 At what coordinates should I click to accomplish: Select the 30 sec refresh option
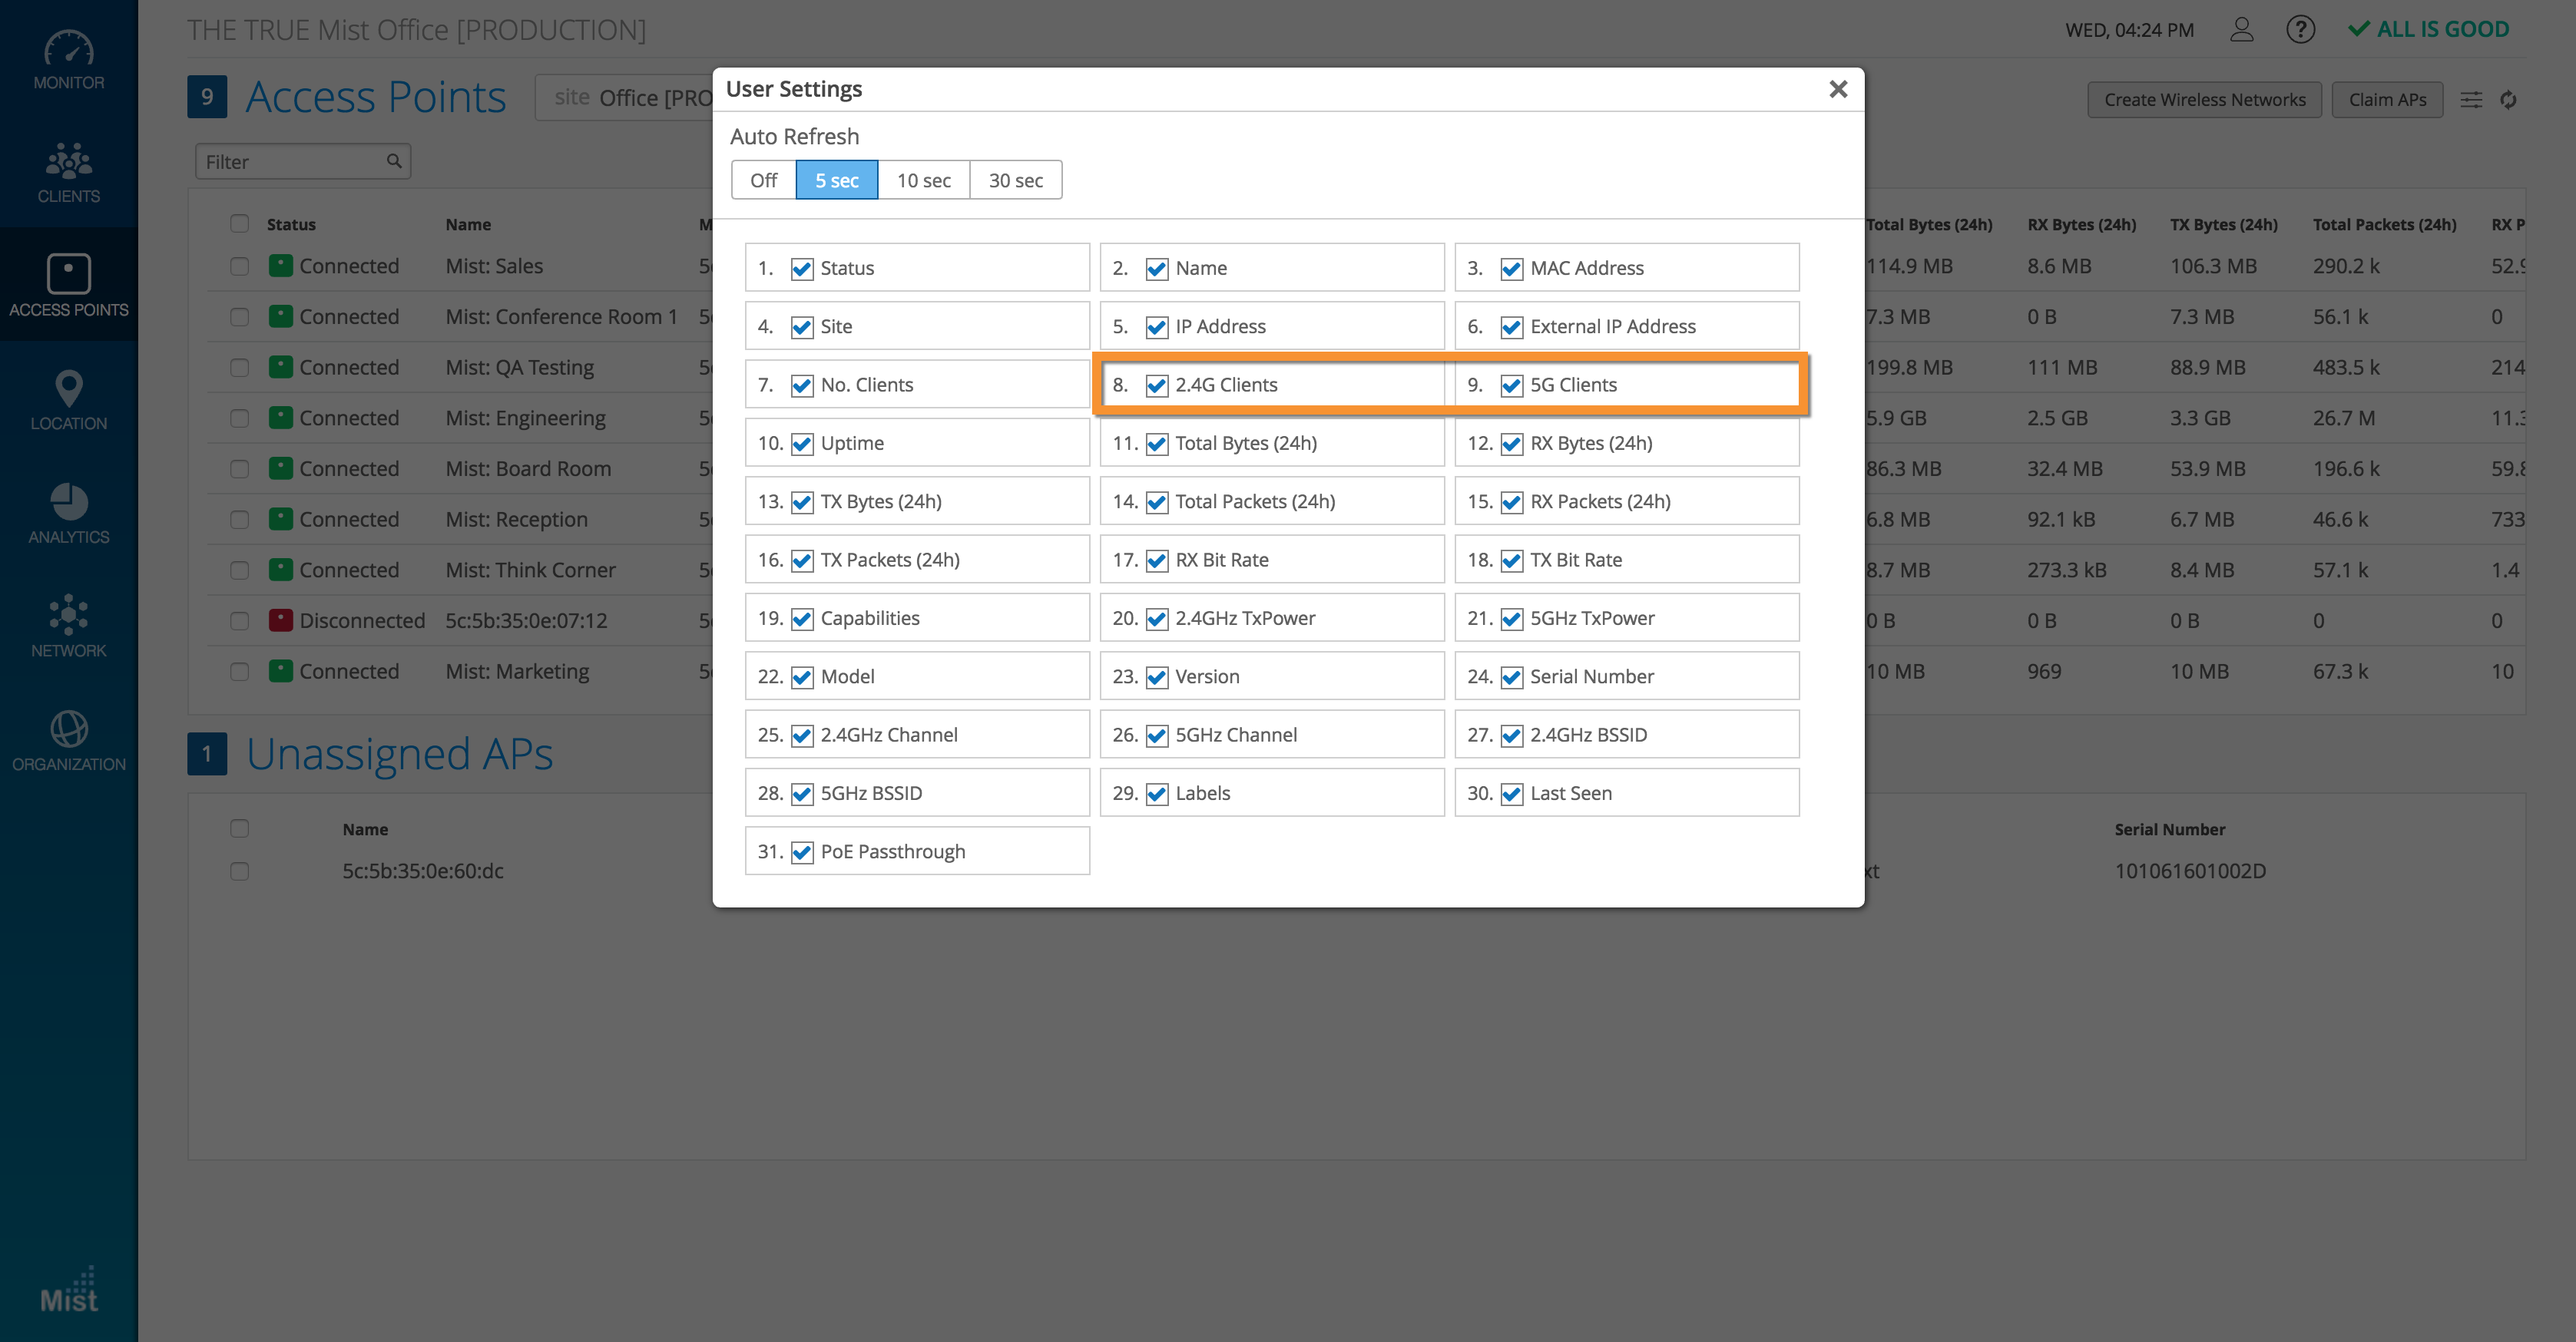tap(1015, 181)
